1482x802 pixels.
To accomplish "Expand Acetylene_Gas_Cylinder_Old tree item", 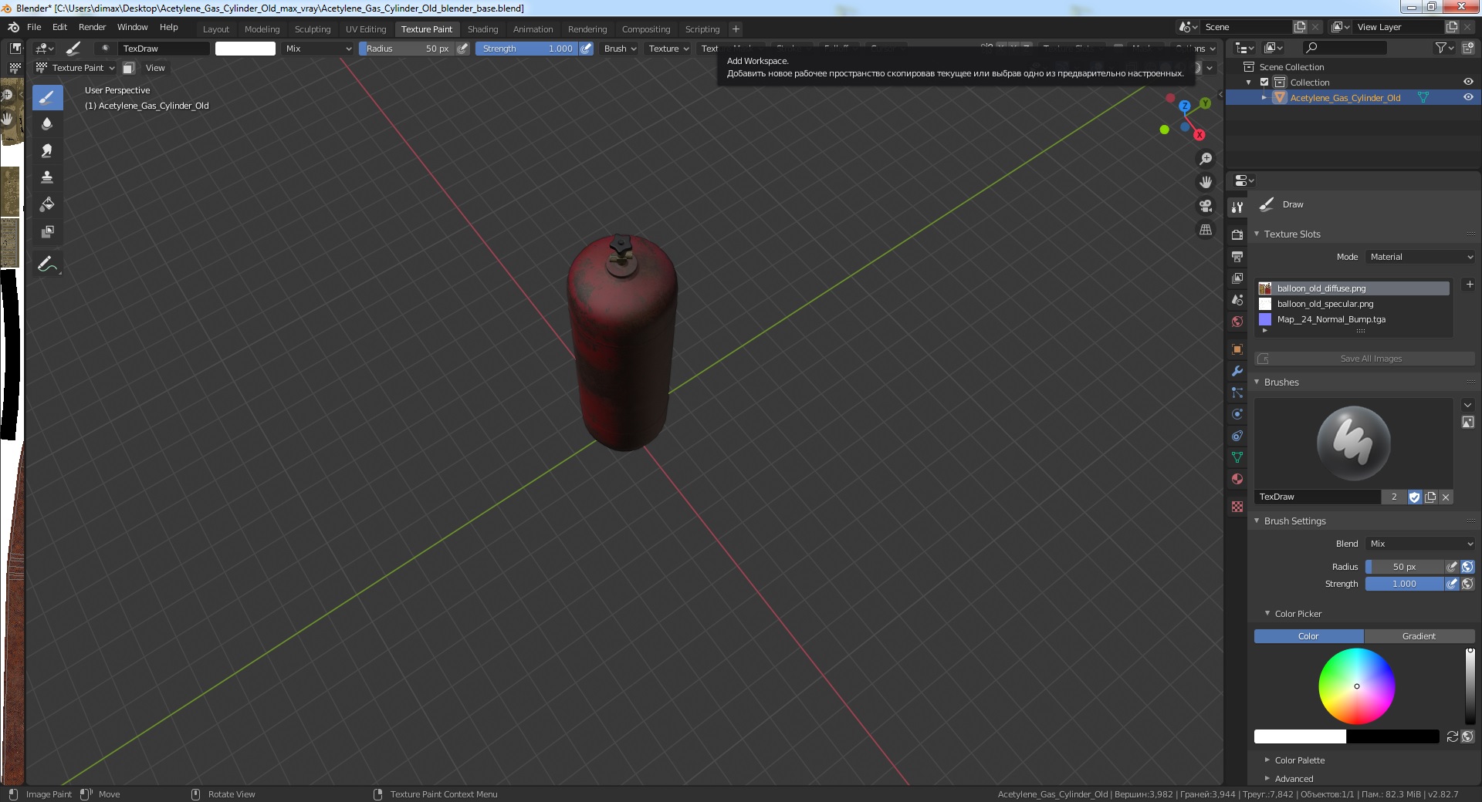I will click(1264, 98).
